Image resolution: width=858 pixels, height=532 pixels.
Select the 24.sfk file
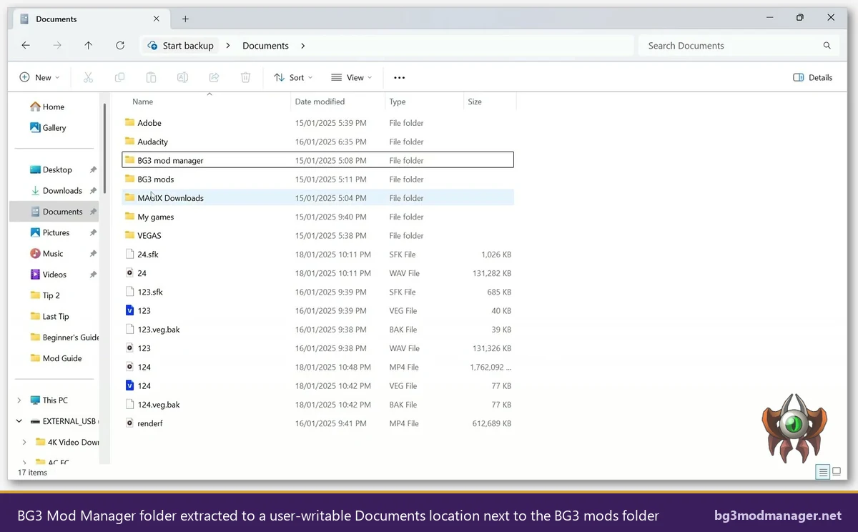coord(317,254)
